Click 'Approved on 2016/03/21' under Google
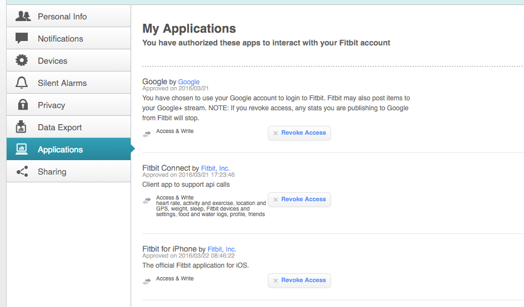 point(176,88)
